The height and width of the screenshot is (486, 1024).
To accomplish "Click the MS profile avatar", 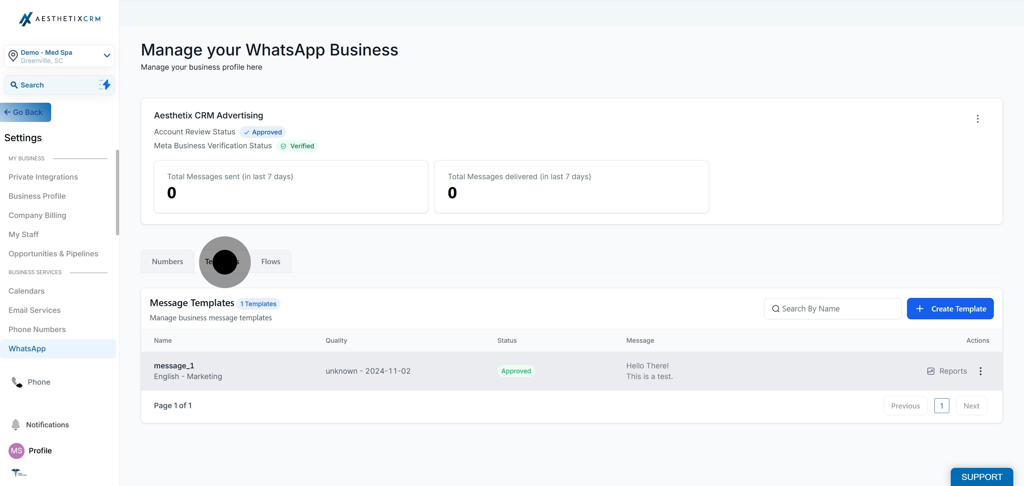I will point(16,451).
